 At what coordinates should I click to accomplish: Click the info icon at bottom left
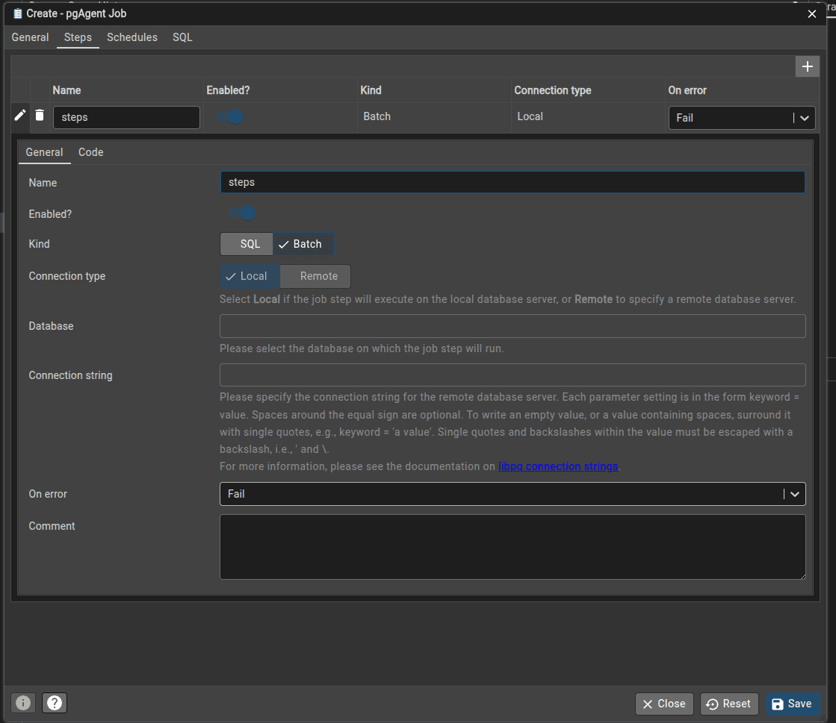(22, 703)
